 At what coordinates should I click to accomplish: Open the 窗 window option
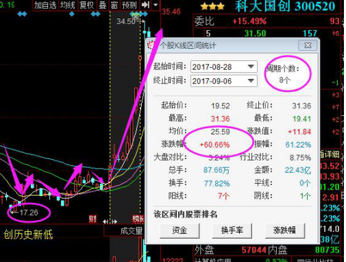click(x=114, y=5)
